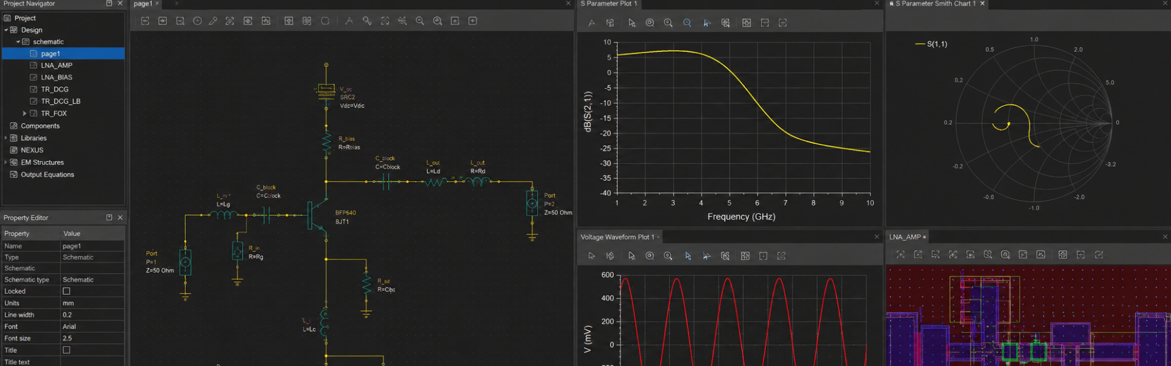Close the Property Editor panel
Screen dimensions: 1171x366
[120, 218]
